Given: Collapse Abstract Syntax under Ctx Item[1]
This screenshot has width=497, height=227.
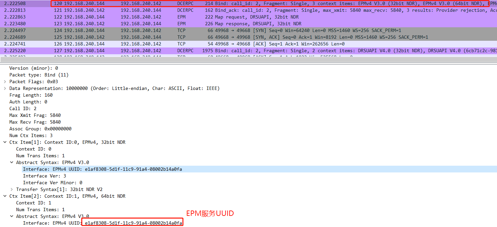Looking at the screenshot, I should [x=11, y=162].
